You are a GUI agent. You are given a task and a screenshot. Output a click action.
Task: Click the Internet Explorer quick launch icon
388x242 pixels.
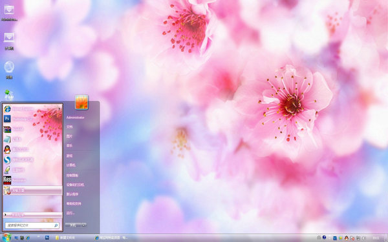coord(28,237)
